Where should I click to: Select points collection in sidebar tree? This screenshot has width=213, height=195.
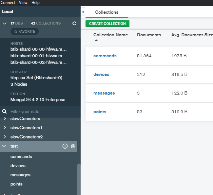[x=16, y=184]
